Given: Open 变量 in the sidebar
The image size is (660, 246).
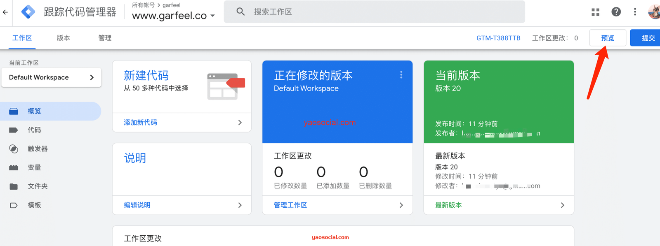Looking at the screenshot, I should pos(34,167).
